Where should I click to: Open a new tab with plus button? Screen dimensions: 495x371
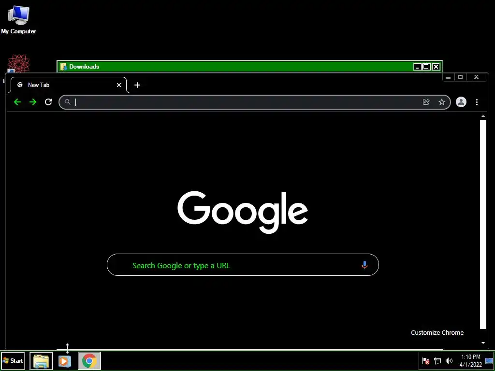coord(137,85)
